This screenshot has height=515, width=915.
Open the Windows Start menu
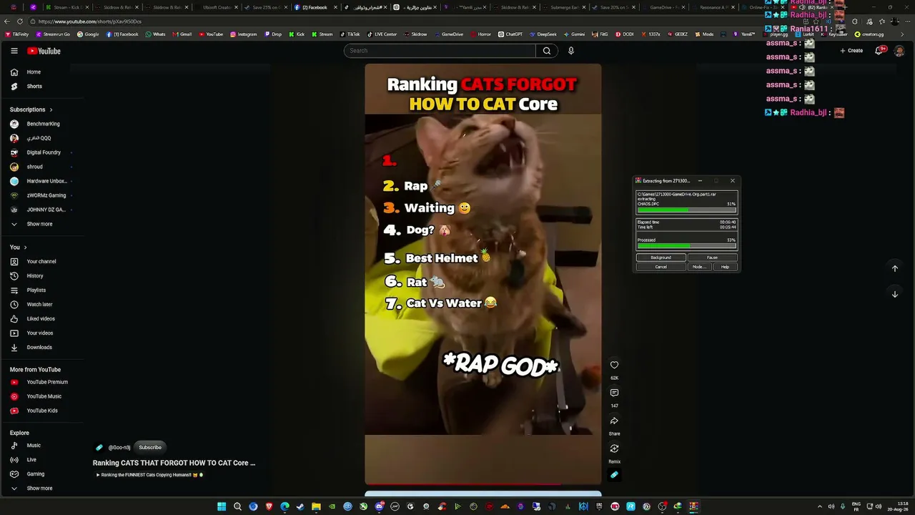tap(222, 506)
